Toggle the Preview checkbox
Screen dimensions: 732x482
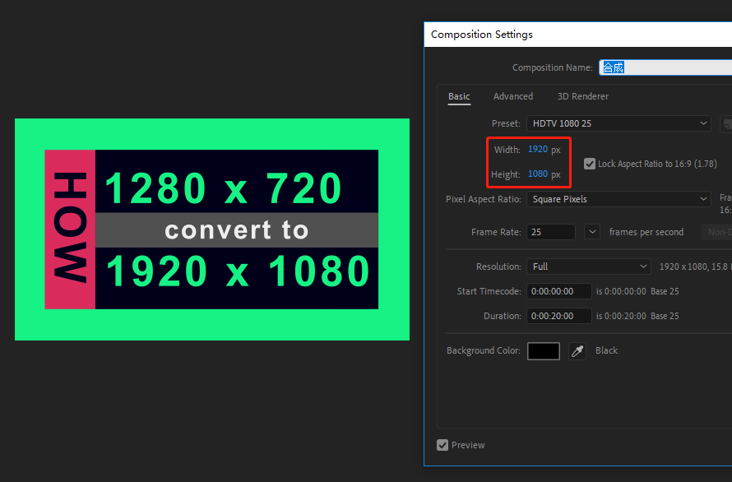click(442, 445)
